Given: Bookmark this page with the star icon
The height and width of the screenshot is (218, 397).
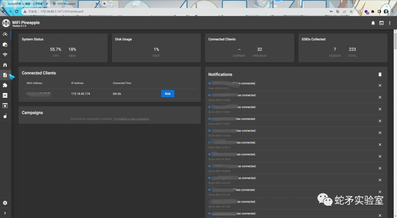Looking at the screenshot, I should 351,11.
